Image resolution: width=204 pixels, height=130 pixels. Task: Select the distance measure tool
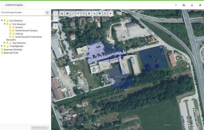(x=73, y=13)
